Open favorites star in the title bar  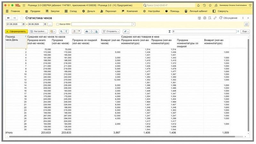[x=210, y=5]
